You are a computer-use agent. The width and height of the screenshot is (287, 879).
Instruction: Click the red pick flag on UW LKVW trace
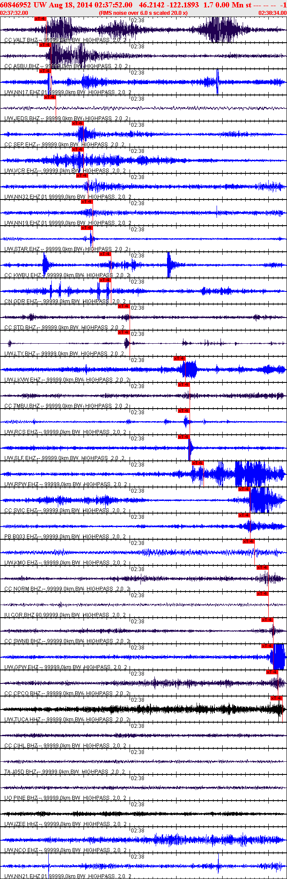click(x=180, y=358)
